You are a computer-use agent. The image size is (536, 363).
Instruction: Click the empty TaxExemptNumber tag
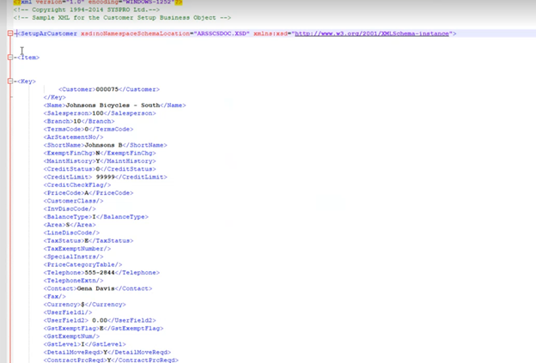pyautogui.click(x=77, y=249)
